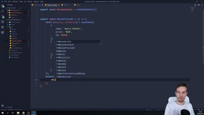Open the Help menu
This screenshot has height=115, width=204.
(x=42, y=2)
